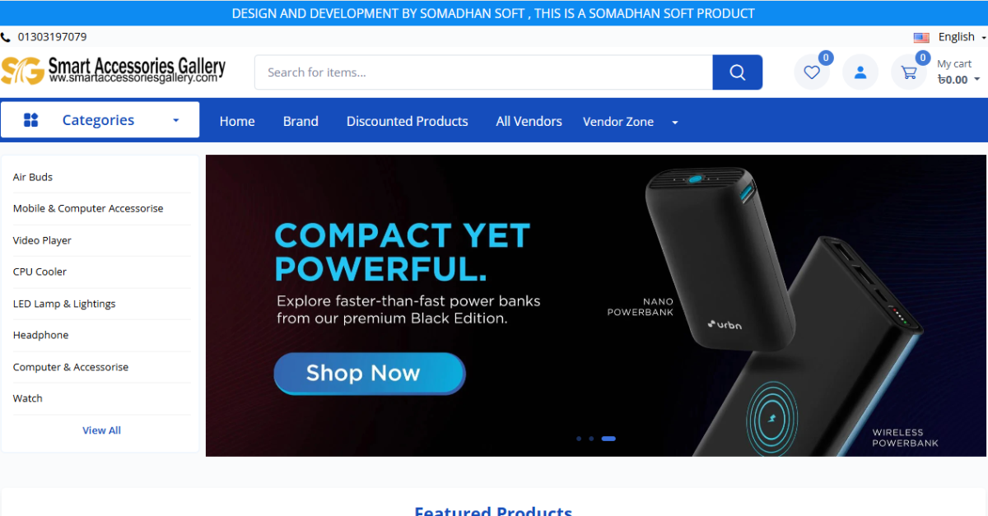Open the Discounted Products menu item

[x=408, y=121]
